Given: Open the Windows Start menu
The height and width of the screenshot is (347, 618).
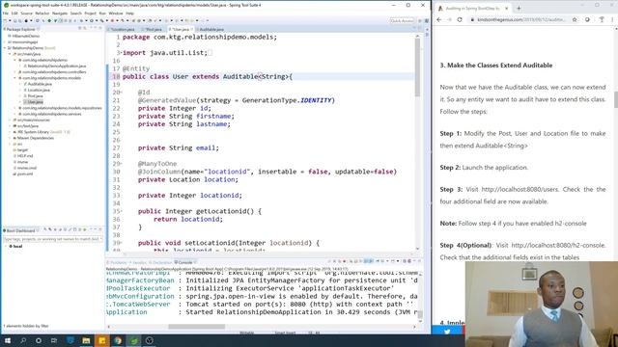Looking at the screenshot, I should click(8, 340).
